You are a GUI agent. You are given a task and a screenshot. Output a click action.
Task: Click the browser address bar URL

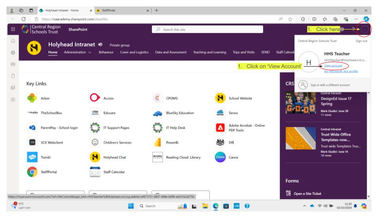pyautogui.click(x=75, y=19)
